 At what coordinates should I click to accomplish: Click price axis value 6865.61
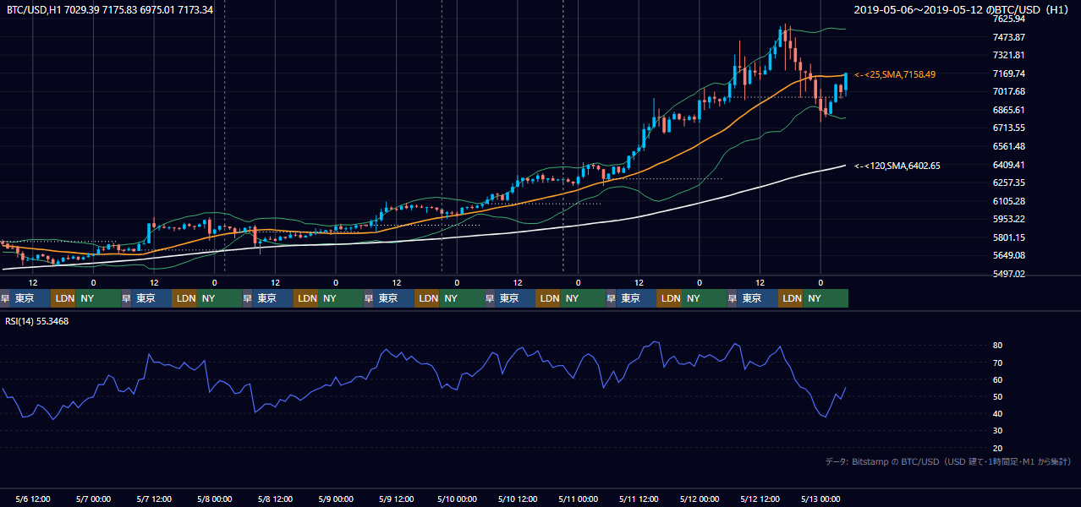1009,110
